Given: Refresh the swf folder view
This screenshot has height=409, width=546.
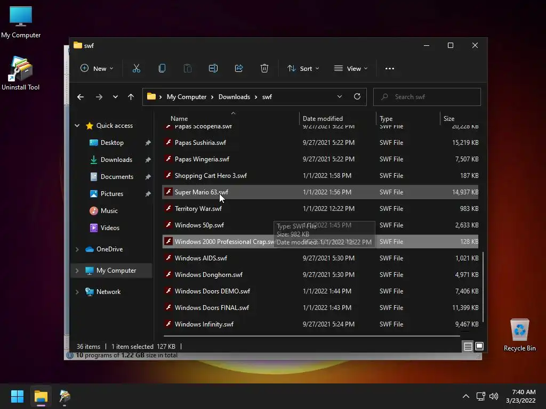Looking at the screenshot, I should (357, 96).
